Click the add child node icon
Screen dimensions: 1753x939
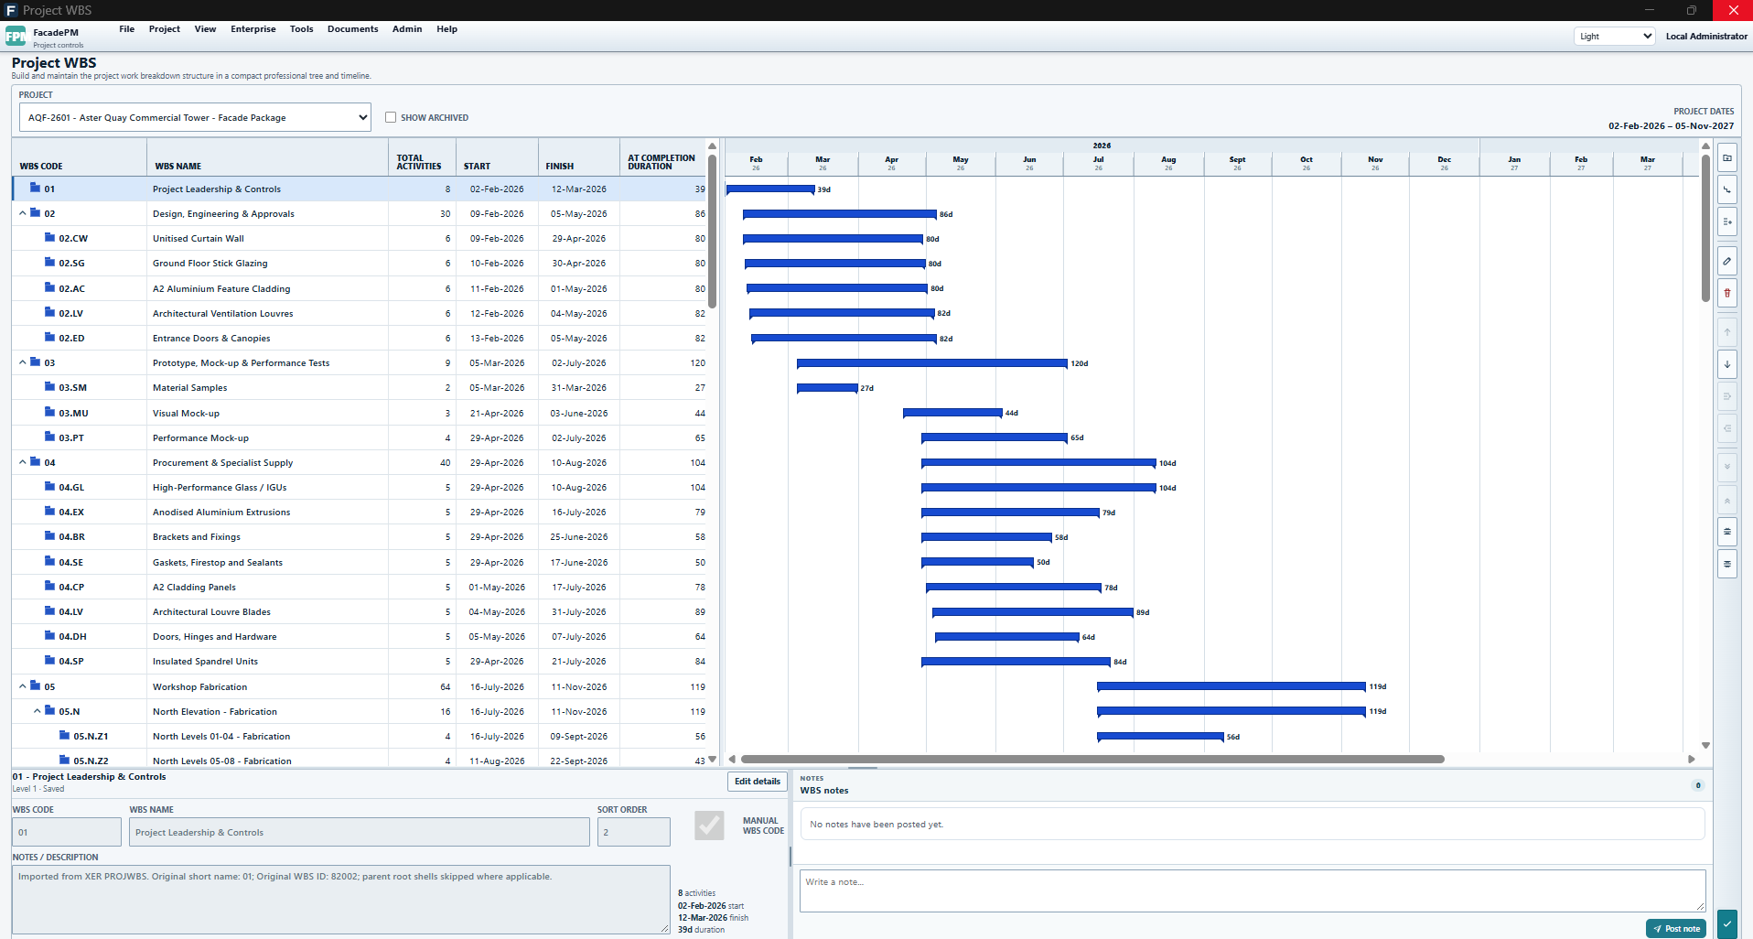click(1727, 189)
